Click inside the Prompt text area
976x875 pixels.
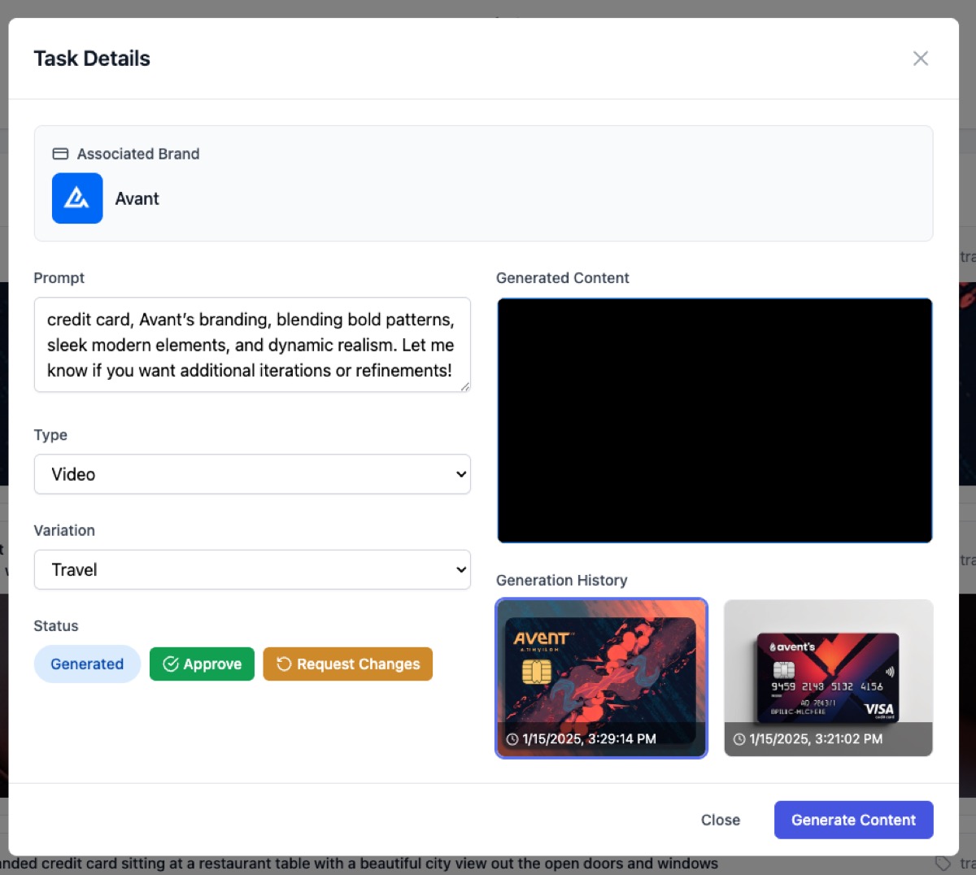click(x=252, y=345)
